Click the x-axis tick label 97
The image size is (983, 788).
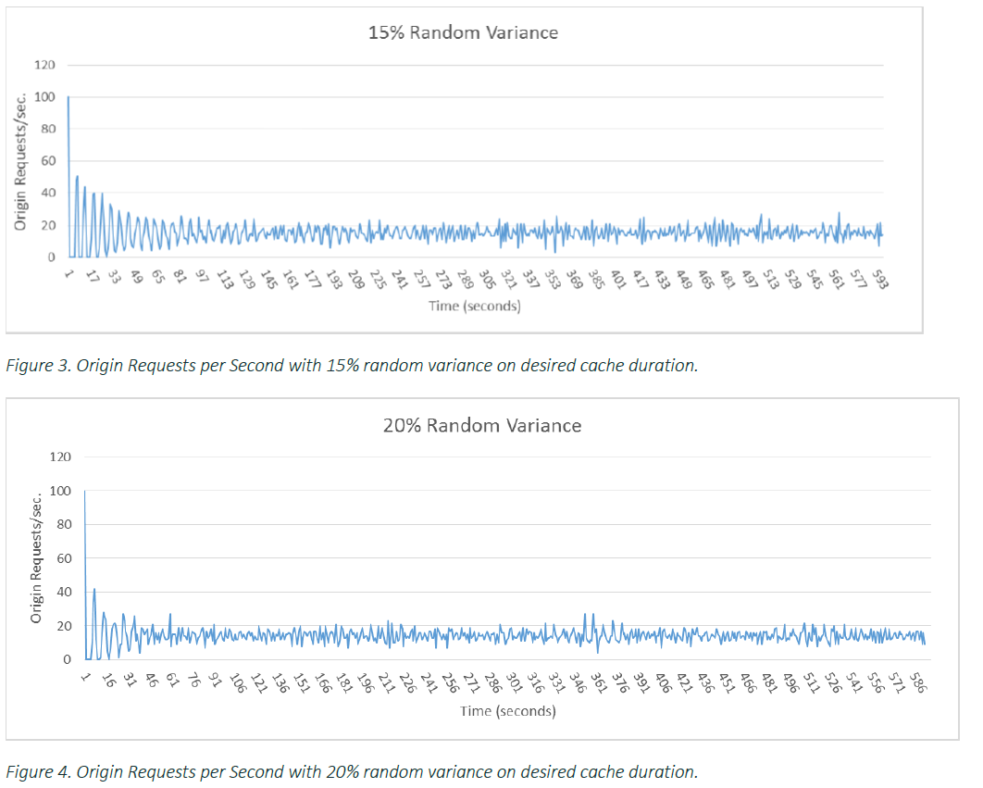[201, 276]
